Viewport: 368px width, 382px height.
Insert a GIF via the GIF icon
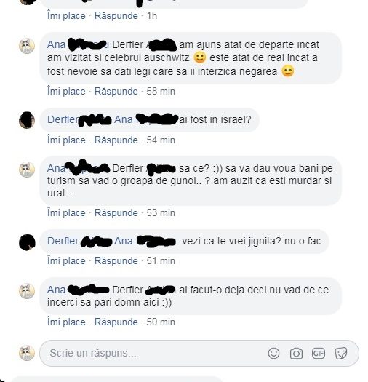click(319, 353)
